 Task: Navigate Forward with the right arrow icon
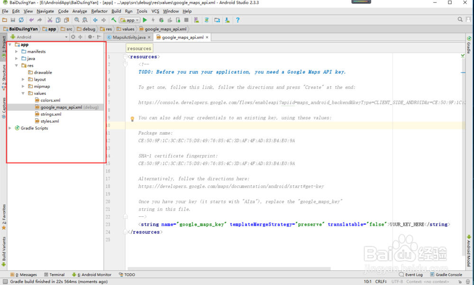pyautogui.click(x=103, y=20)
